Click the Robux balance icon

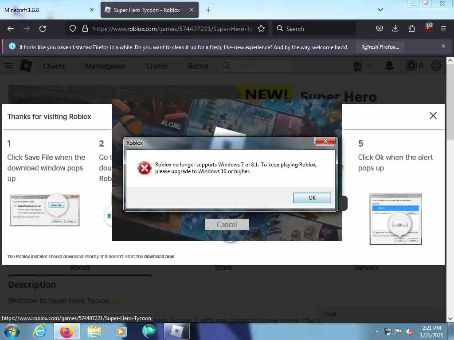[x=411, y=66]
